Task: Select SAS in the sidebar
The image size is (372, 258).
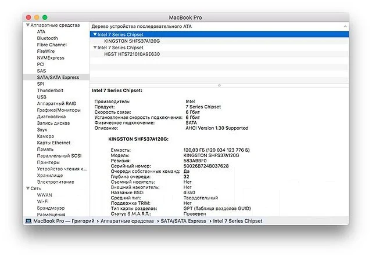Action: (41, 71)
